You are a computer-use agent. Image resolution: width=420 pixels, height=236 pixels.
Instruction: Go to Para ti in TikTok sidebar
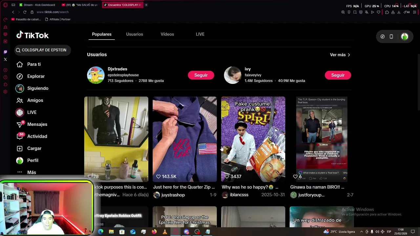tap(29, 64)
